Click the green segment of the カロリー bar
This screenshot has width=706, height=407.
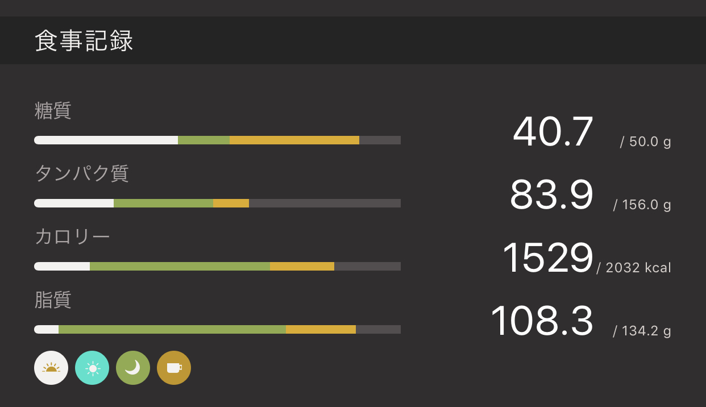click(180, 266)
